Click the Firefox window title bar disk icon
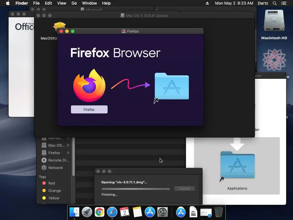The height and width of the screenshot is (220, 293). click(x=124, y=31)
